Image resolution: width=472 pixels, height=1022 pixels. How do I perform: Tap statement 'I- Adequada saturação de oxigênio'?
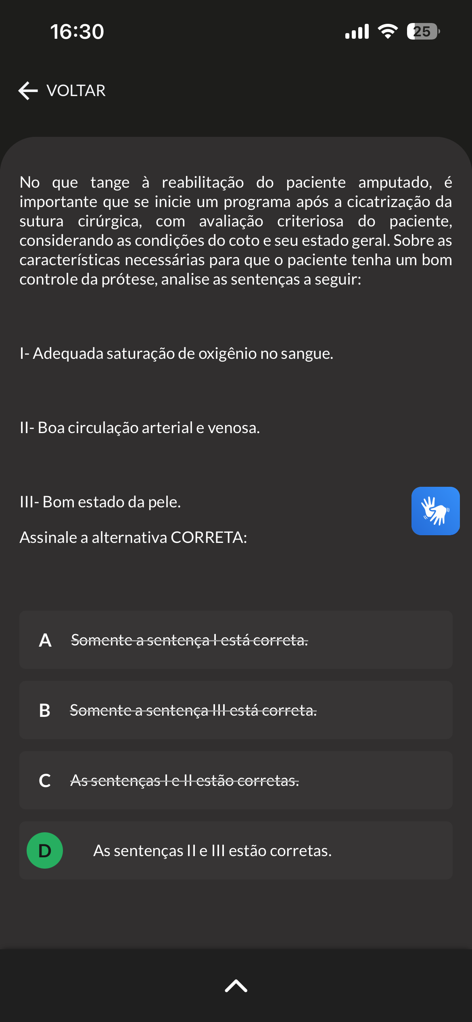tap(176, 354)
